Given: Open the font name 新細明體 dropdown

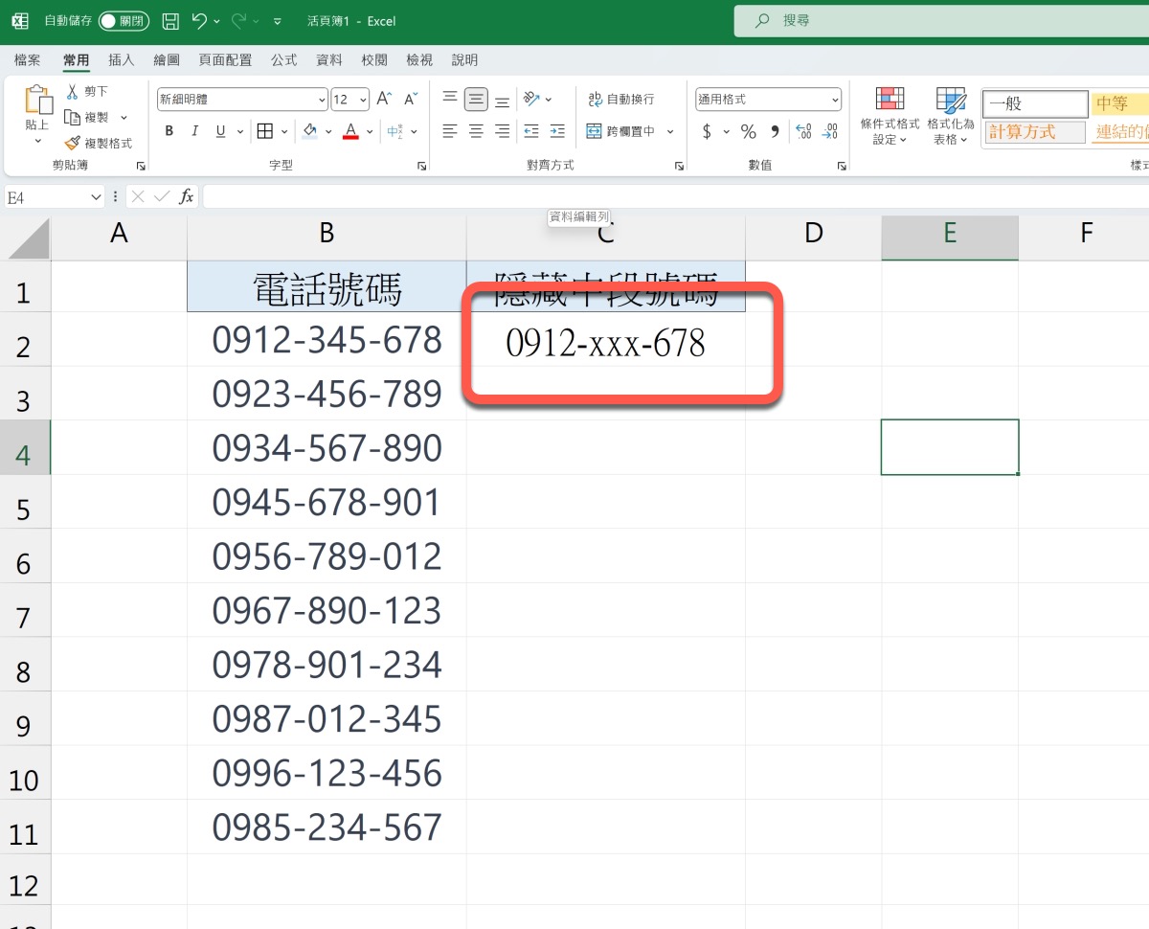Looking at the screenshot, I should click(x=322, y=100).
